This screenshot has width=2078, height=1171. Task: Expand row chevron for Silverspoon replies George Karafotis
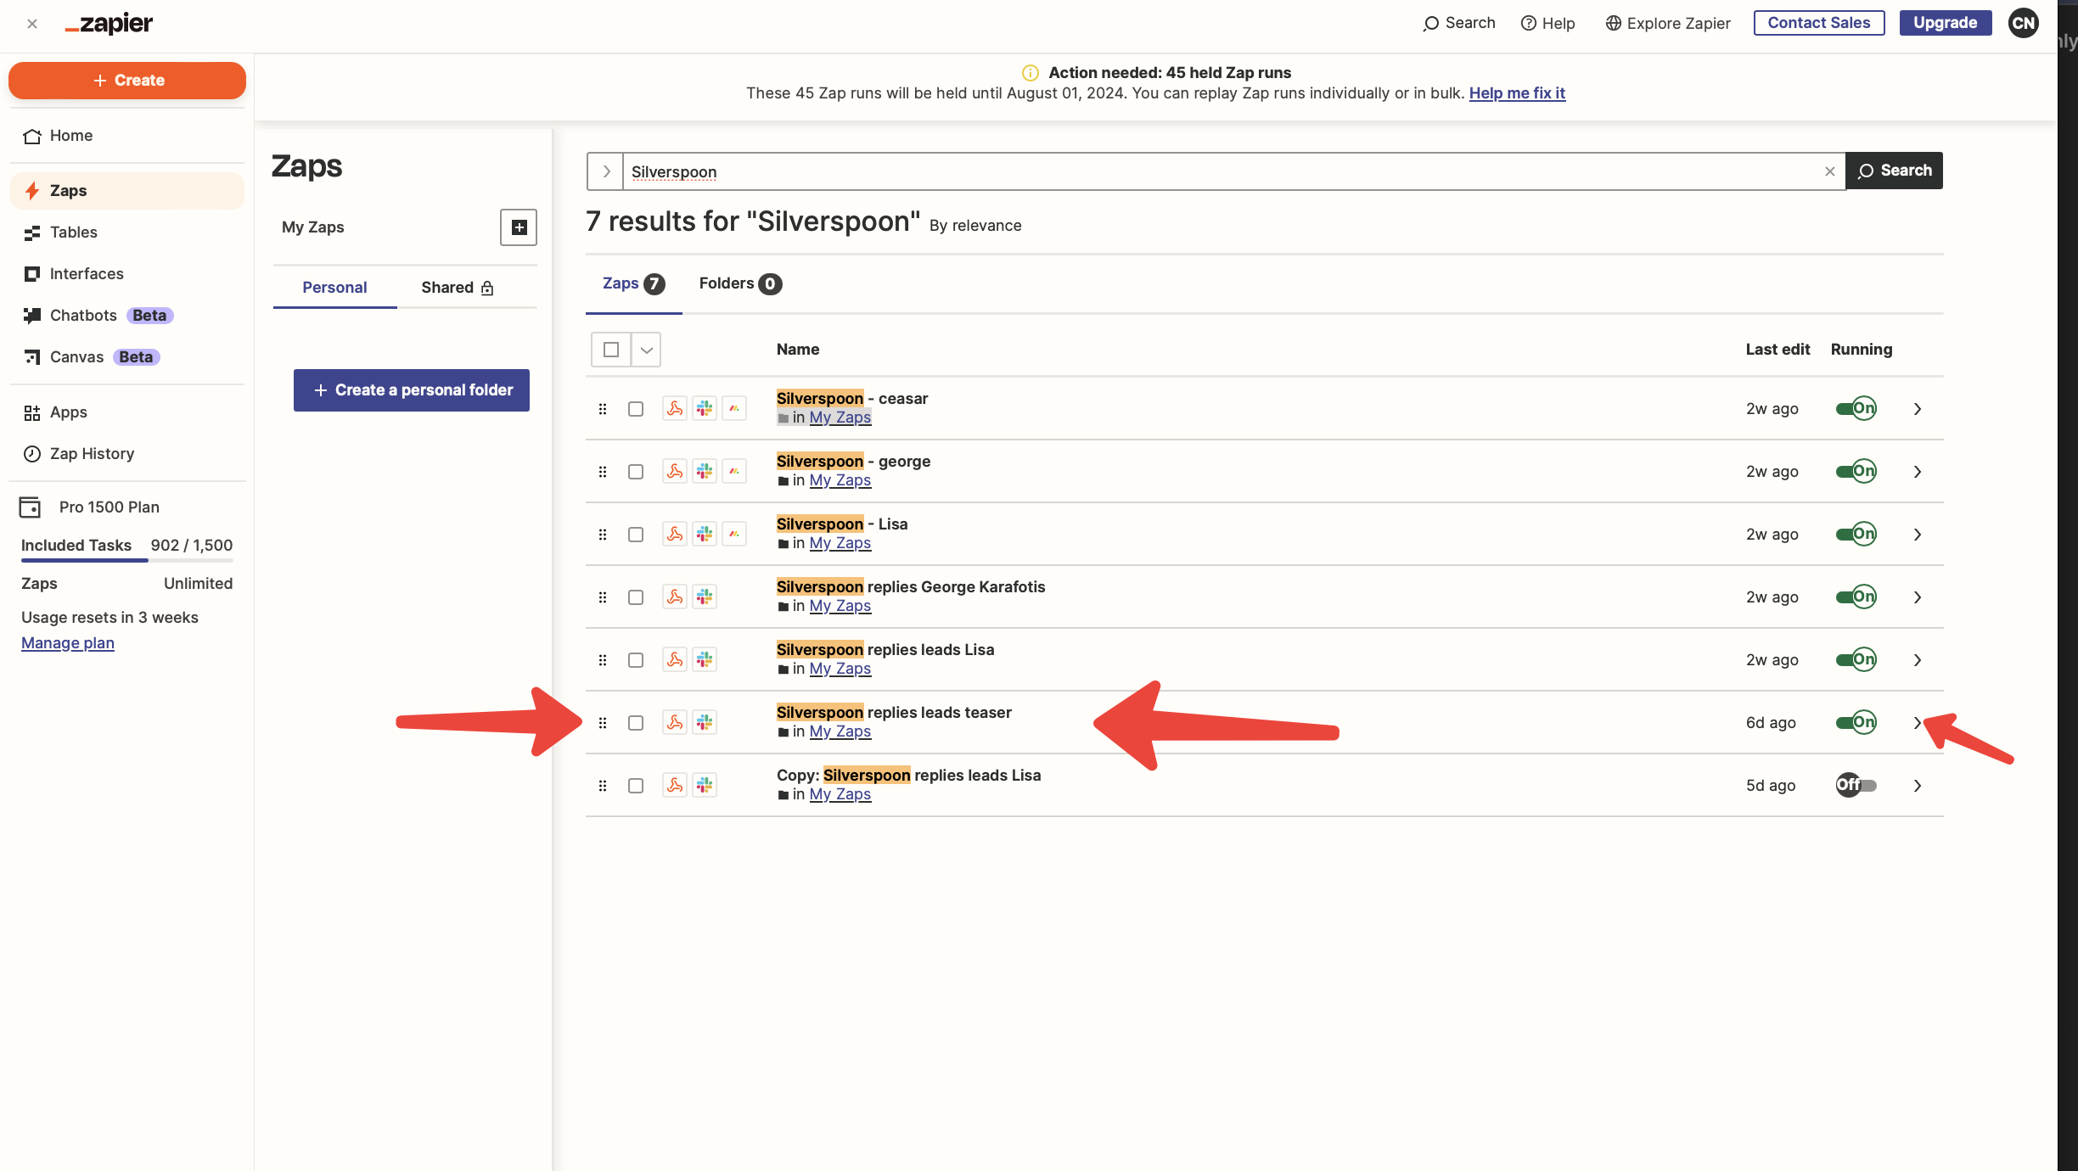[1918, 597]
